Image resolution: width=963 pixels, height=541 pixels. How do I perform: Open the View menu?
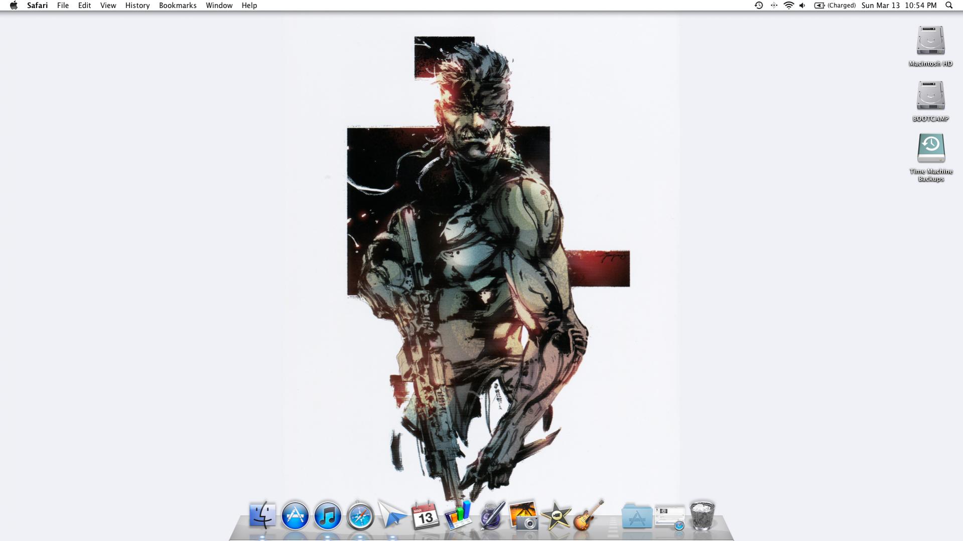click(108, 6)
